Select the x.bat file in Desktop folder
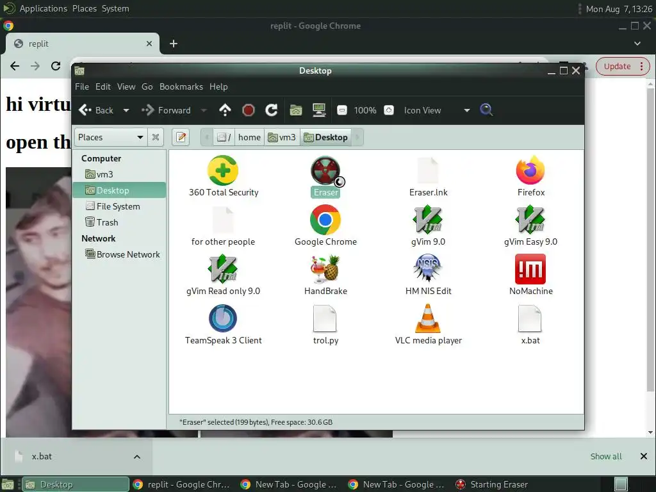The image size is (656, 492). pos(530,319)
